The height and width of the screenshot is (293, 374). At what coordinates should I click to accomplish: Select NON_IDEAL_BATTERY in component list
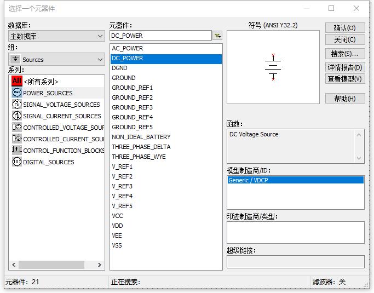click(x=166, y=137)
